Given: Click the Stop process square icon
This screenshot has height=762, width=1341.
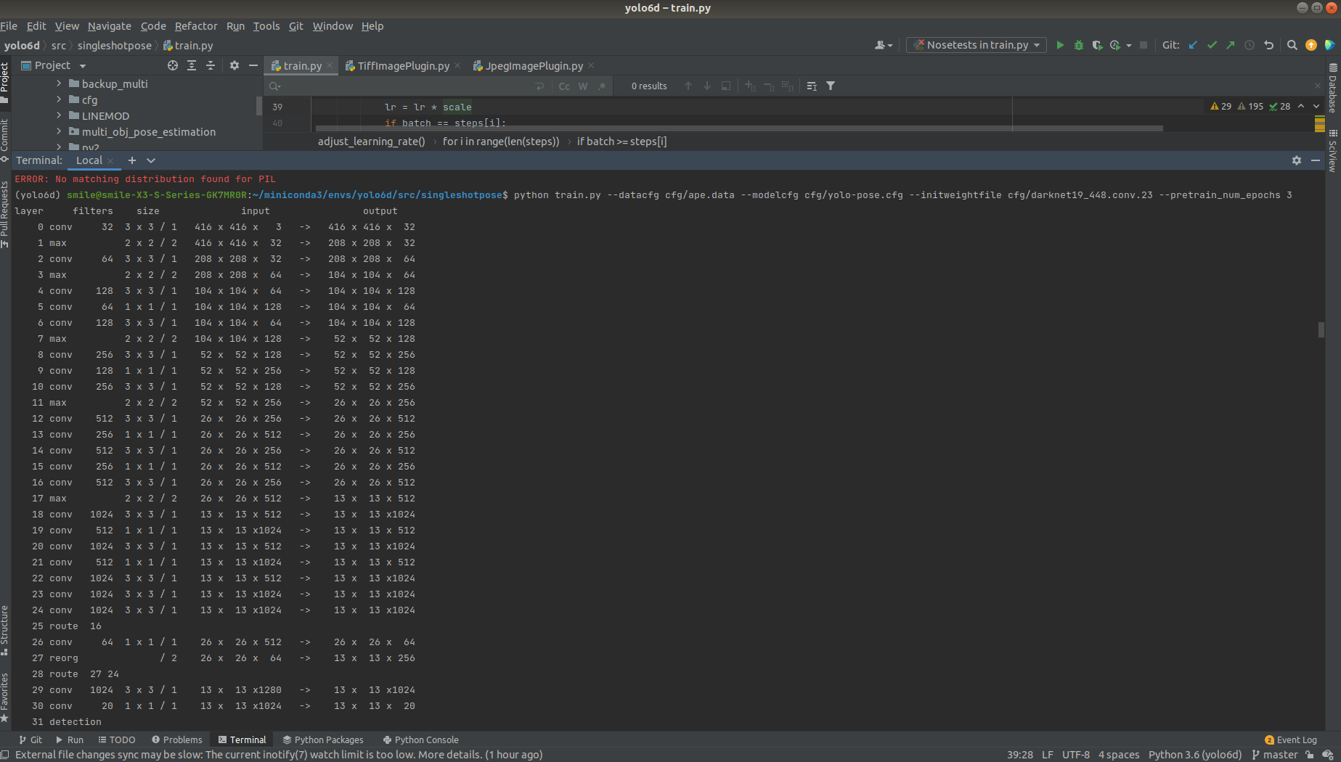Looking at the screenshot, I should [1144, 45].
